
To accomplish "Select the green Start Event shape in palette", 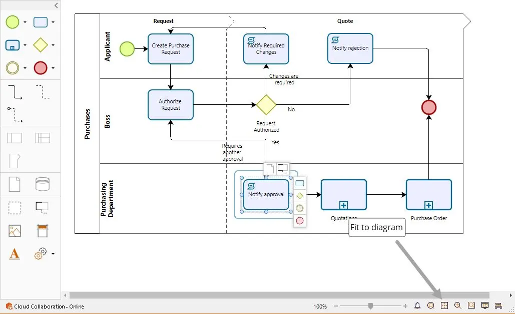I will [13, 22].
